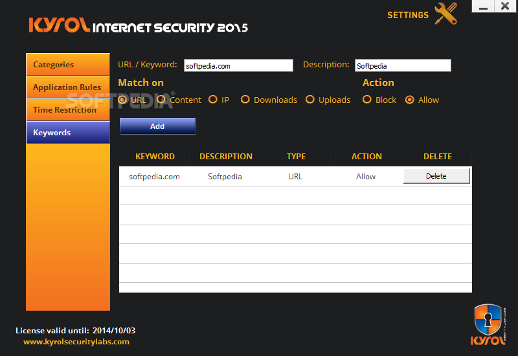Select the URL match radio button
The image size is (518, 356).
(122, 100)
